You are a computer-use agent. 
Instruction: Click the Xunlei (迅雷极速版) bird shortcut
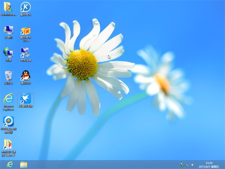25,99
